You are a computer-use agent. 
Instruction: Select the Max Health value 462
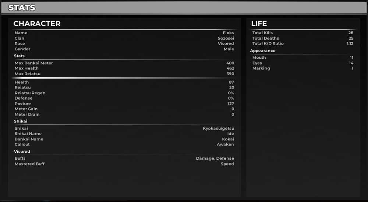coord(230,68)
